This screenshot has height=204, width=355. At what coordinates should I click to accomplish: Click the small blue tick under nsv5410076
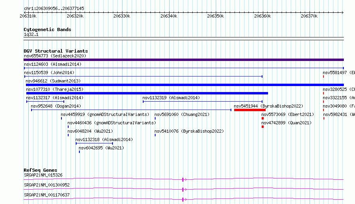click(x=155, y=135)
